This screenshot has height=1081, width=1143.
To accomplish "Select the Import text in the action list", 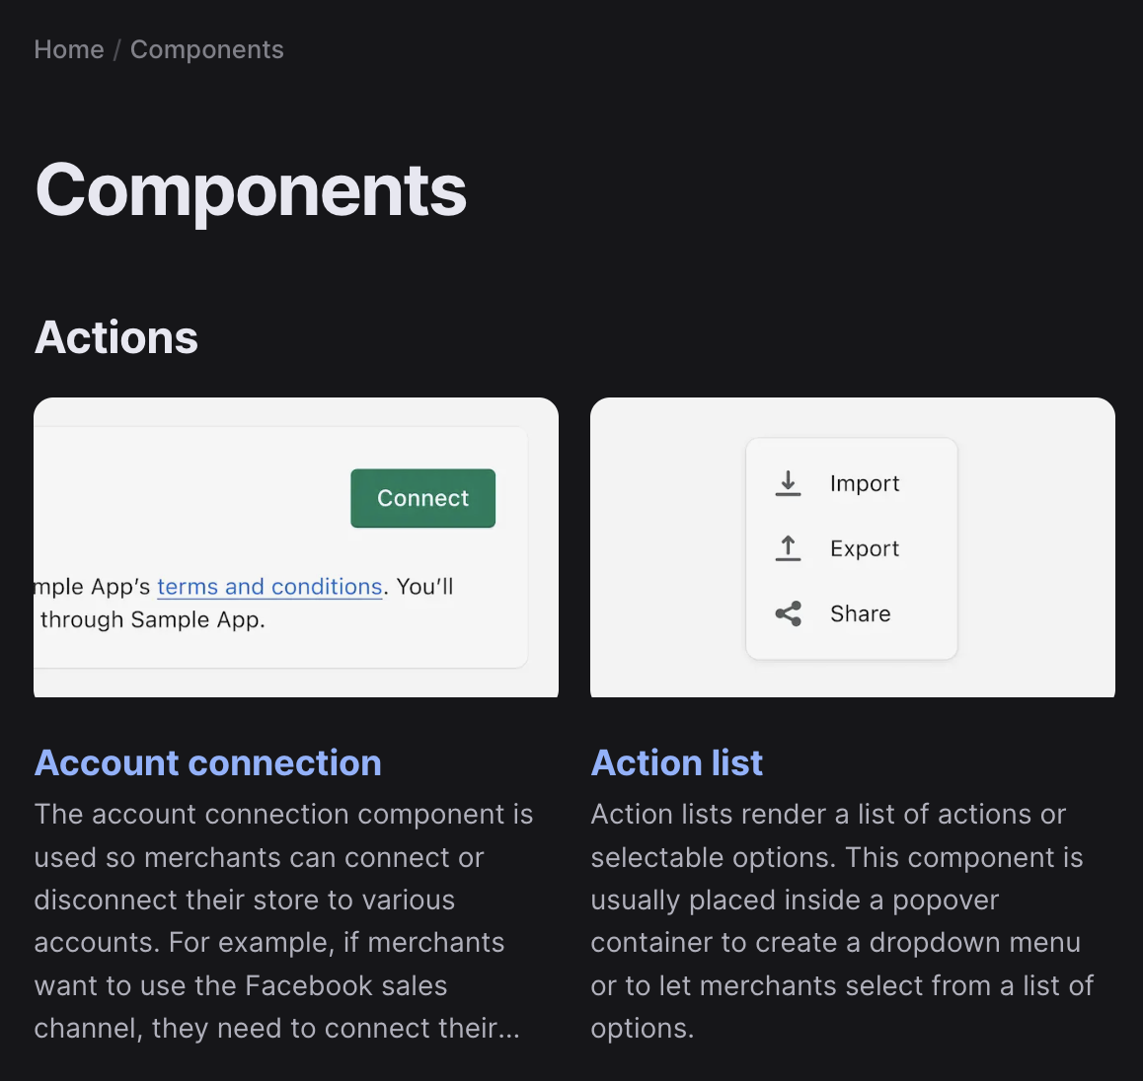I will click(x=864, y=483).
